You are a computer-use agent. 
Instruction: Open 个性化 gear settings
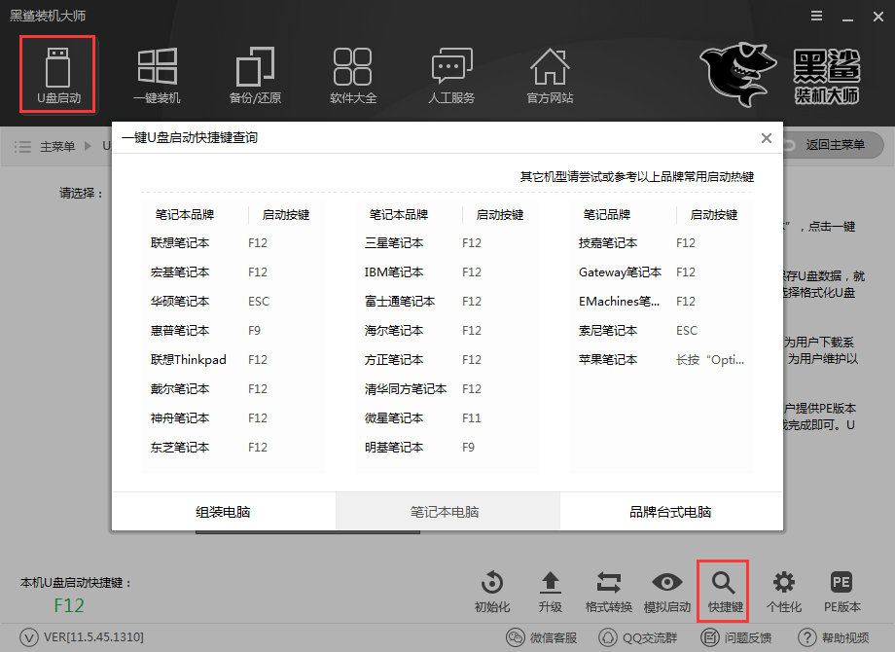pyautogui.click(x=783, y=591)
